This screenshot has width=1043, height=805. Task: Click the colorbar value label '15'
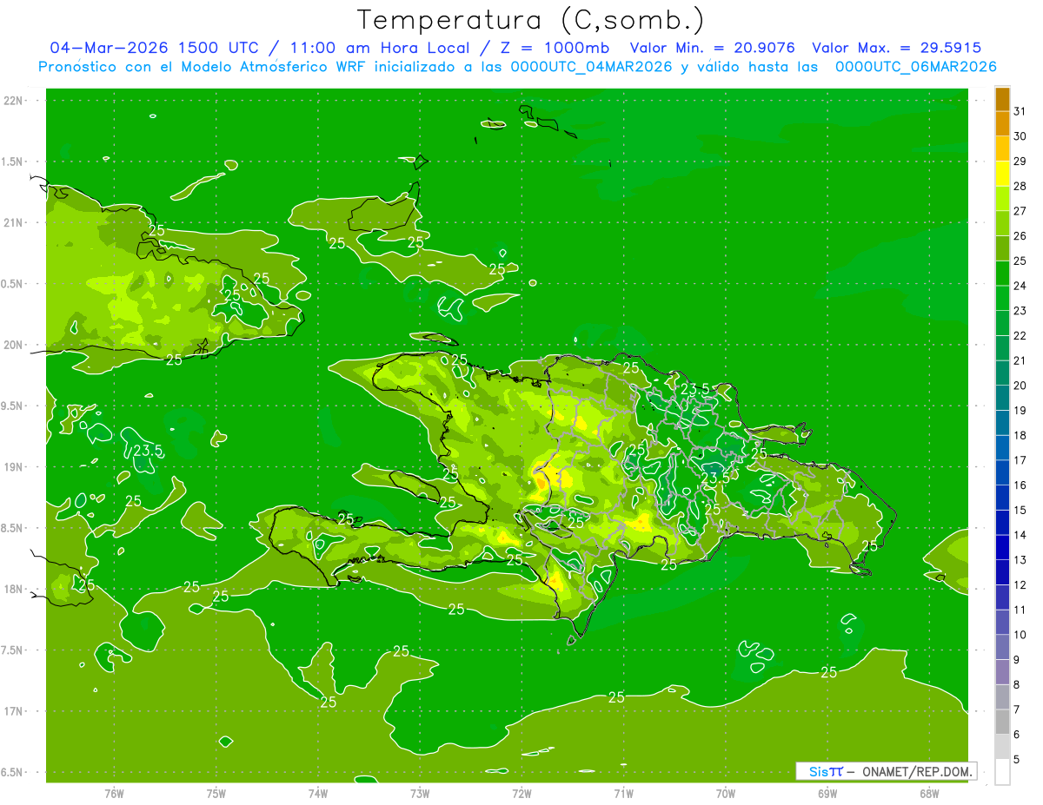pos(1020,511)
